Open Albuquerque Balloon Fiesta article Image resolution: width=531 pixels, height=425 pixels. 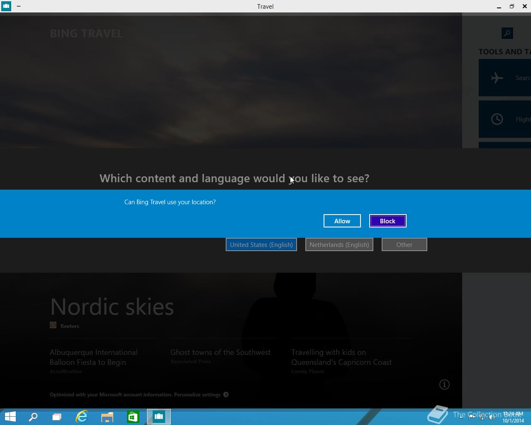[94, 357]
